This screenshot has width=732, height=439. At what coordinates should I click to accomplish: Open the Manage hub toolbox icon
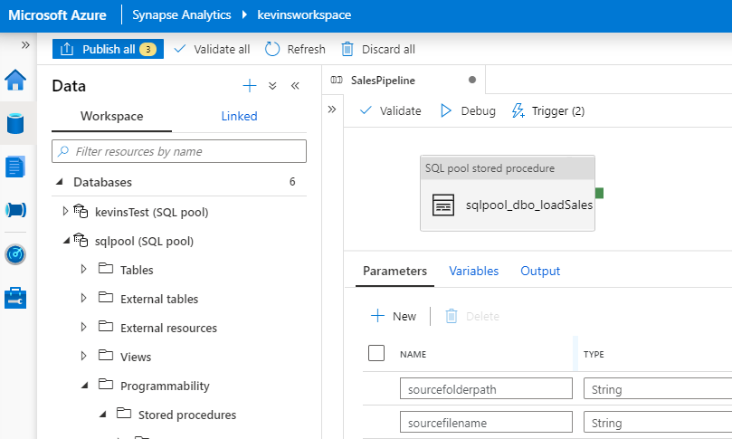[x=15, y=298]
